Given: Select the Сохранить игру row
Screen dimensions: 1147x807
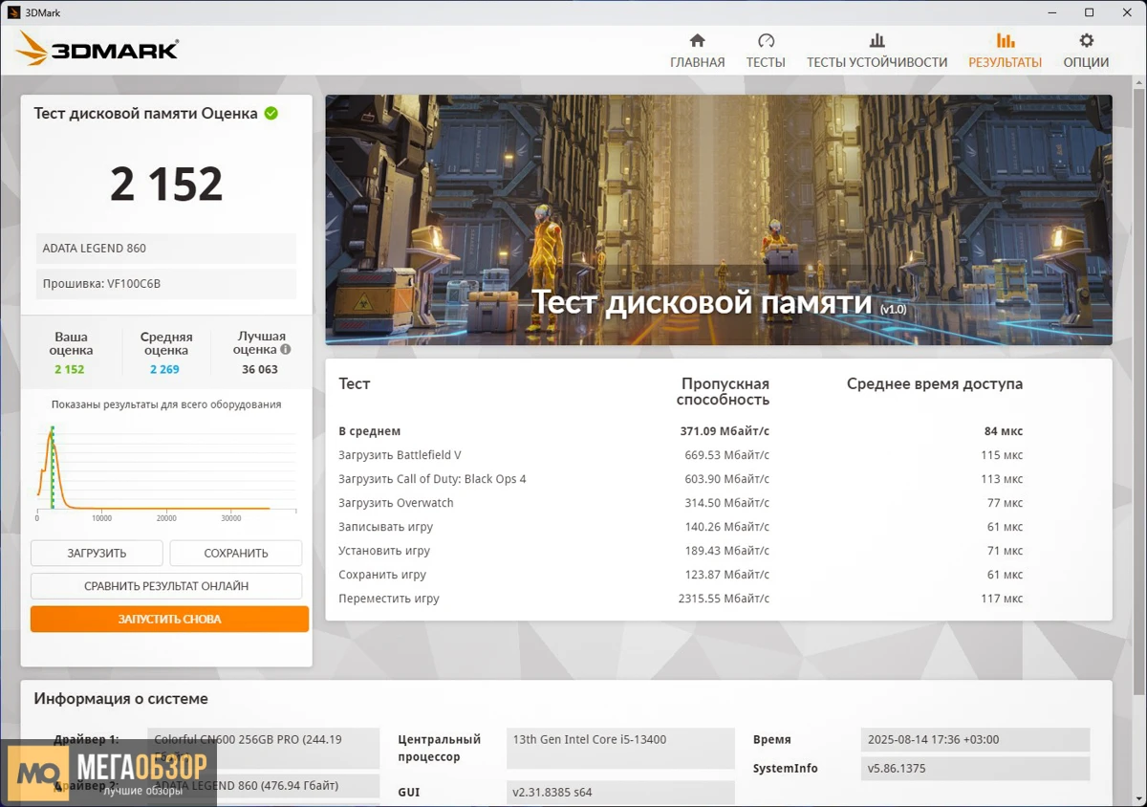Looking at the screenshot, I should tap(681, 575).
